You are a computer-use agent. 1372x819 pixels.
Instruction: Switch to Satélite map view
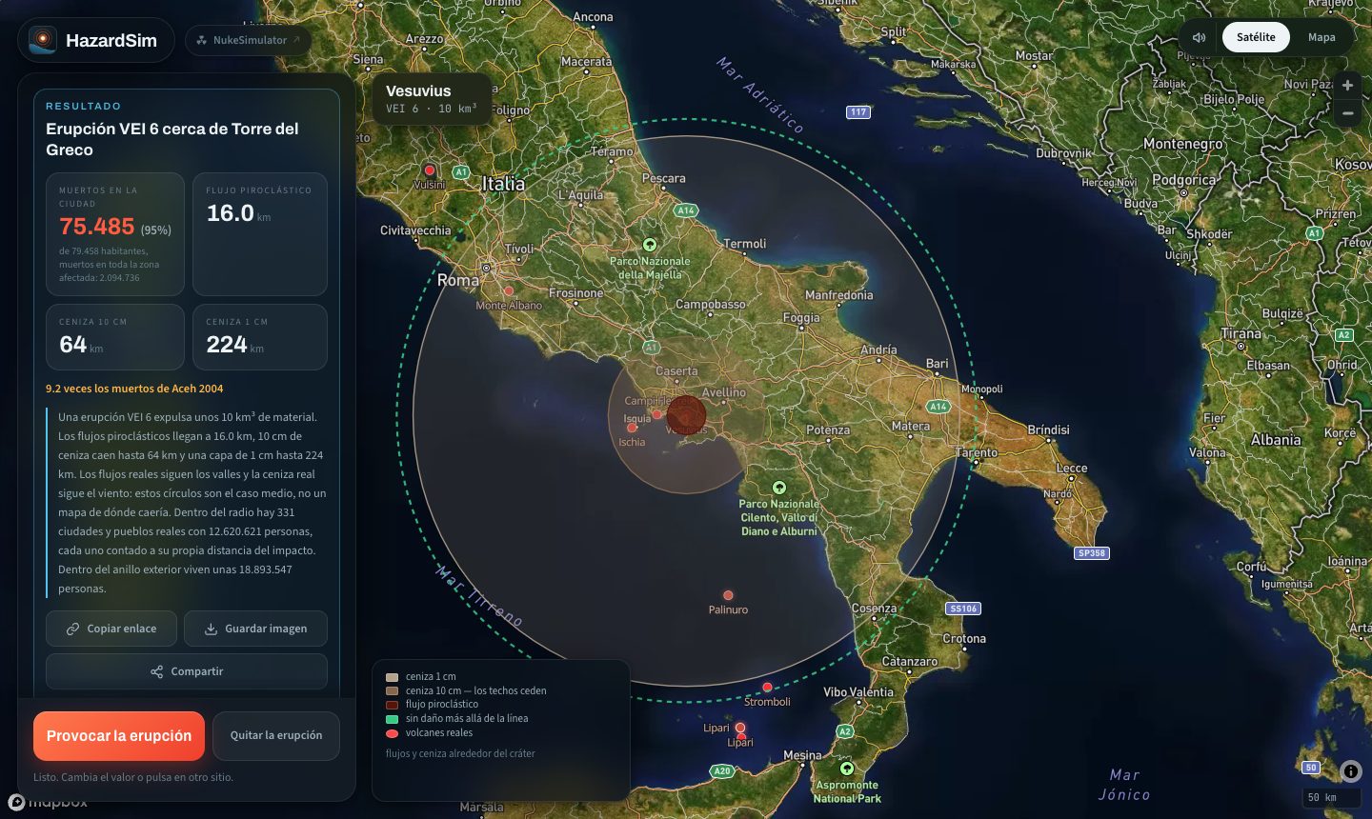1256,37
